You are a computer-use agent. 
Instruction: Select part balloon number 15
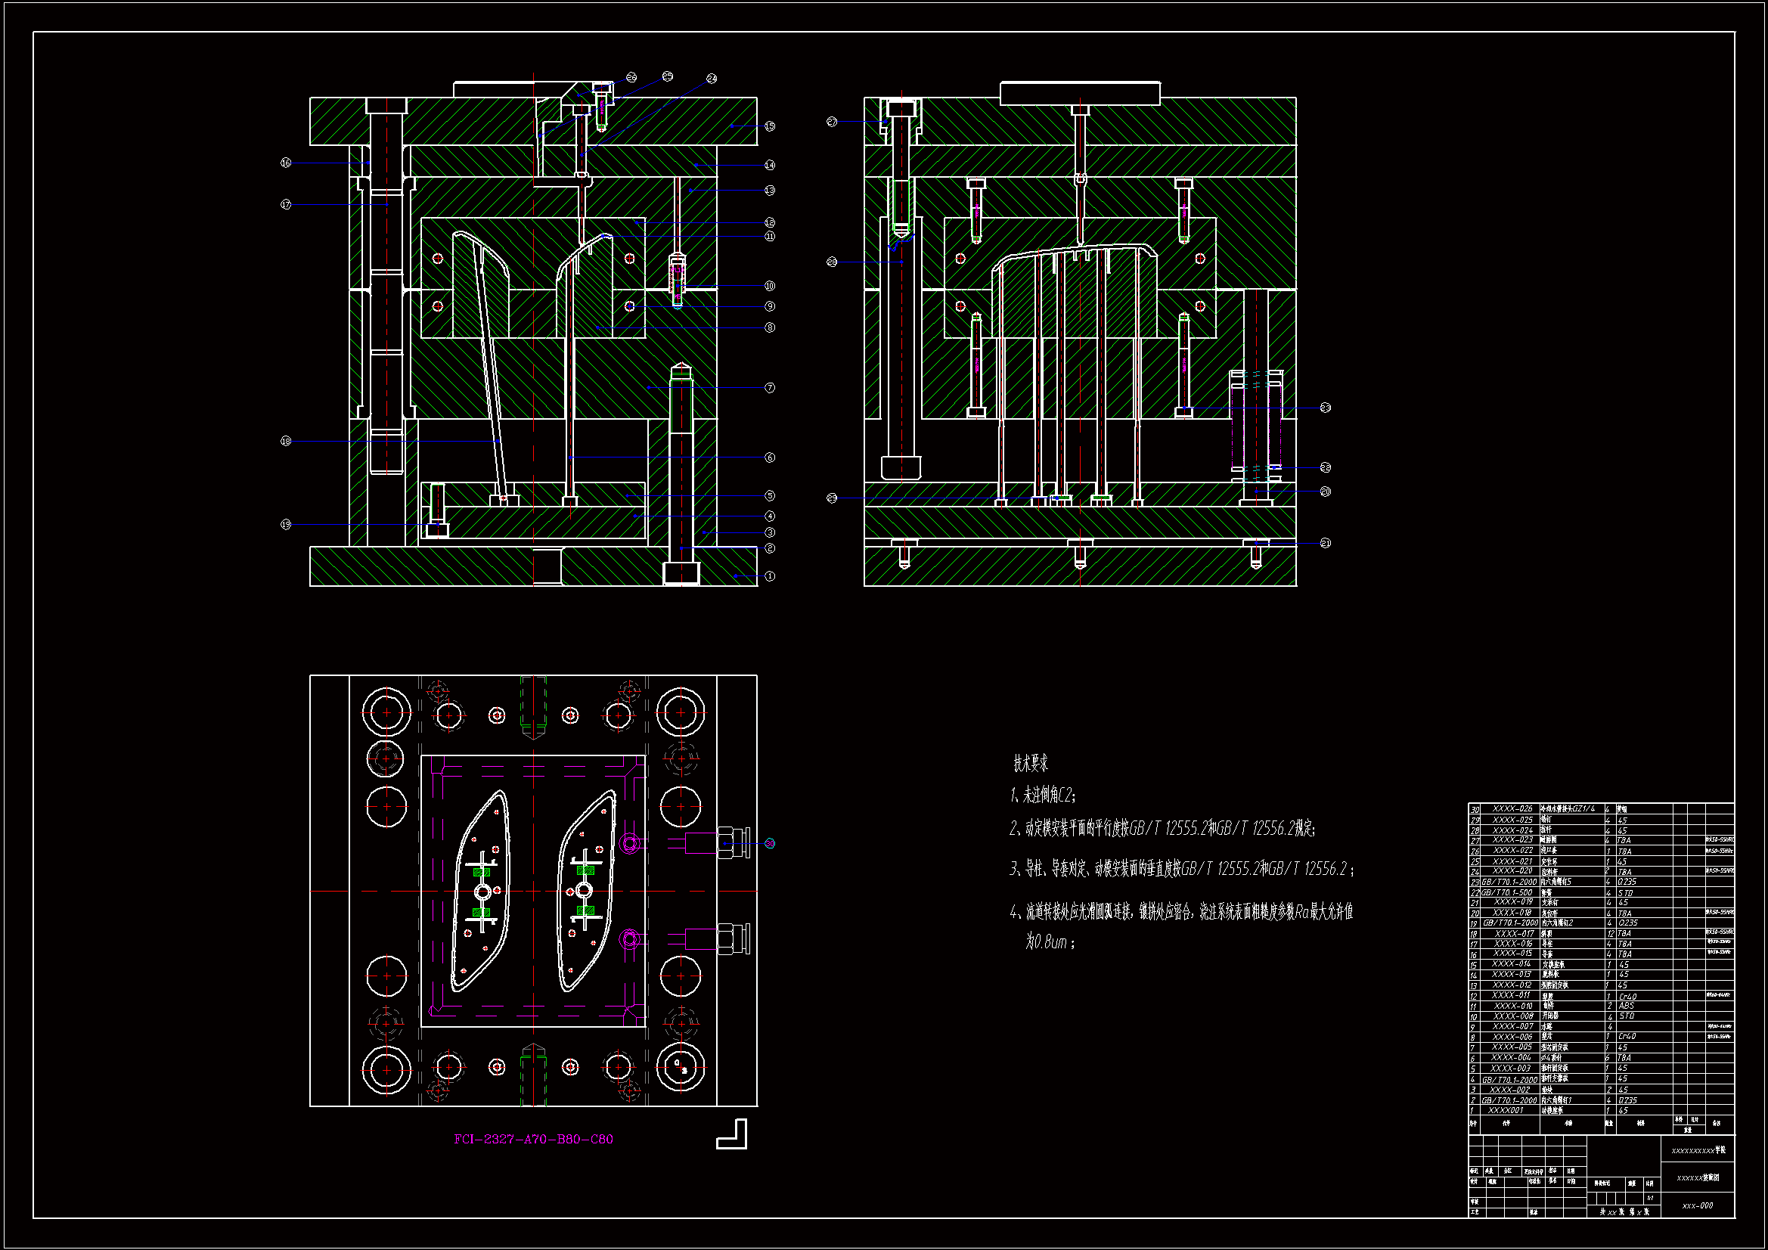769,126
